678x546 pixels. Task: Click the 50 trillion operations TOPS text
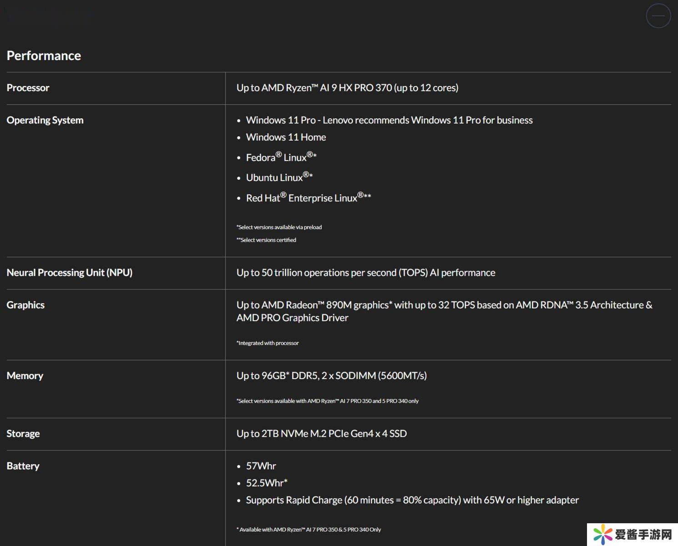[x=365, y=273]
